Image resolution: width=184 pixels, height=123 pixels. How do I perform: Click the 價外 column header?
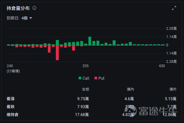pos(173,89)
